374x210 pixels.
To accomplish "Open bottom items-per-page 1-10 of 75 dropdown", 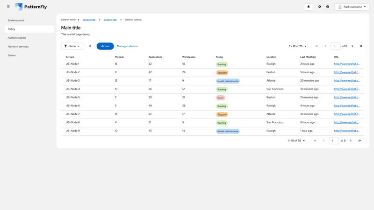I will [296, 140].
